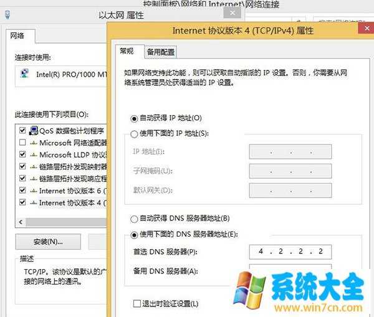Viewport: 374px width, 317px height.
Task: Select 自动获得 IP 地址 radio button
Action: [134, 118]
